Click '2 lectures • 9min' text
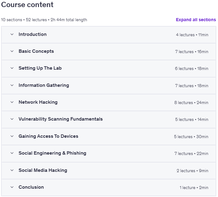 (x=193, y=171)
